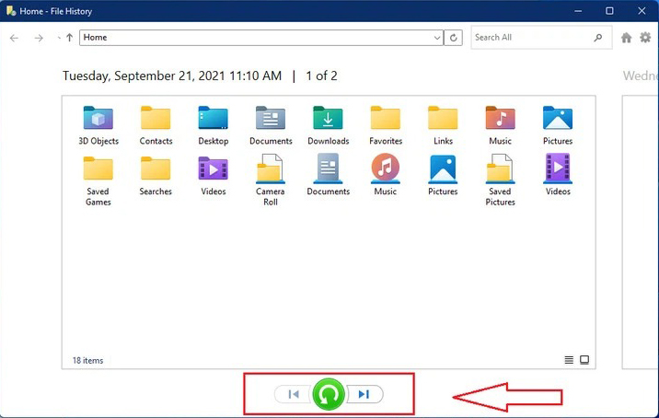Go forward using the forward arrow
Screen dimensions: 659x418
tap(39, 38)
